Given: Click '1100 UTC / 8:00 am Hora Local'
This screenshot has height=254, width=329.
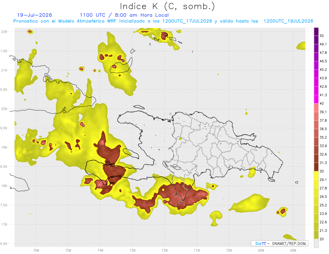Looking at the screenshot, I should (x=124, y=15).
